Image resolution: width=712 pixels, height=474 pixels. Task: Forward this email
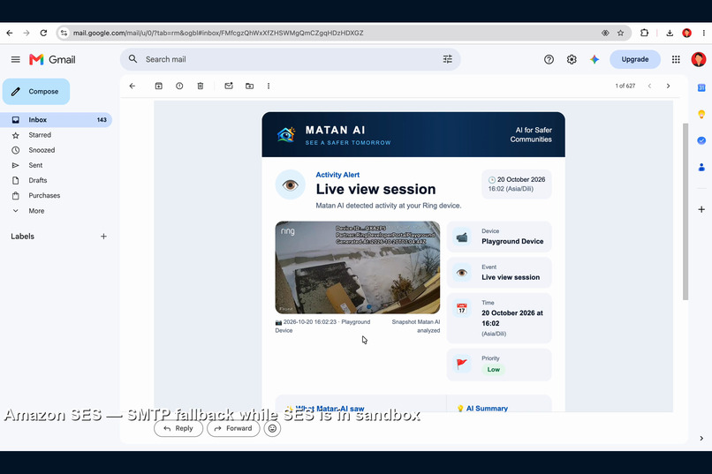[233, 428]
